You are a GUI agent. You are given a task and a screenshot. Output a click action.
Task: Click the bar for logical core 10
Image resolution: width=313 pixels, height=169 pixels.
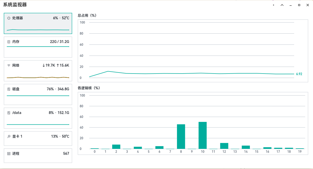203,135
